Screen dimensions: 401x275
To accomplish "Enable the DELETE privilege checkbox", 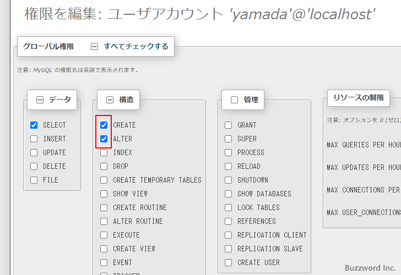I will [34, 167].
